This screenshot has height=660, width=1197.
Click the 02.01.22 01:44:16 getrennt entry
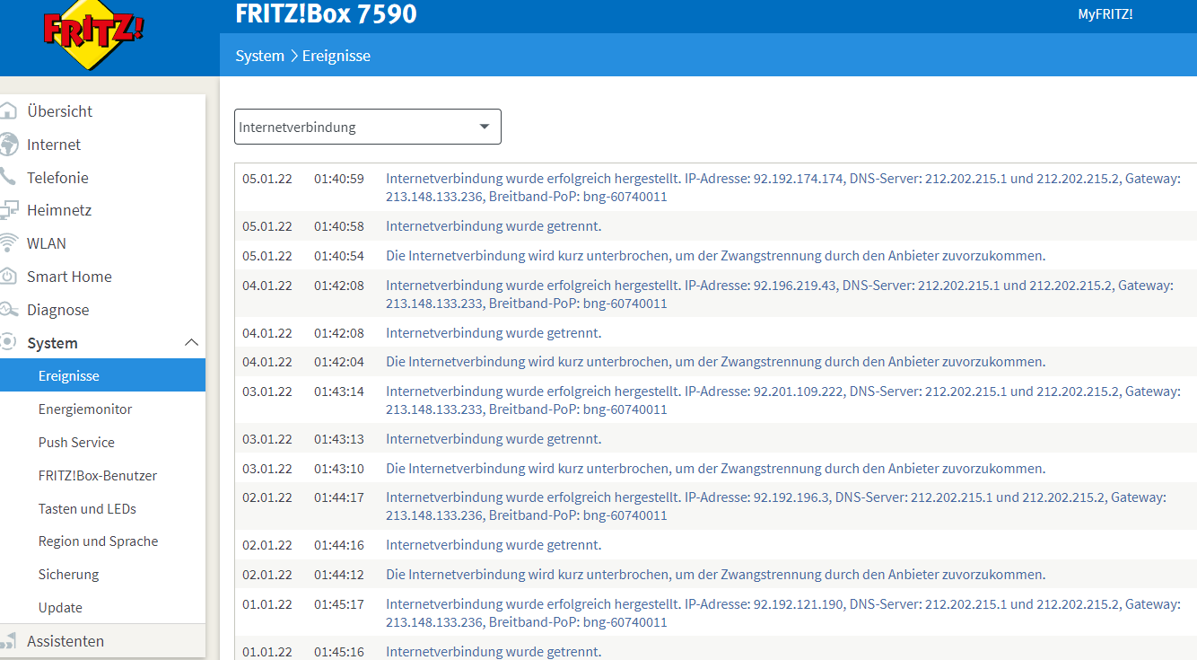[x=716, y=545]
